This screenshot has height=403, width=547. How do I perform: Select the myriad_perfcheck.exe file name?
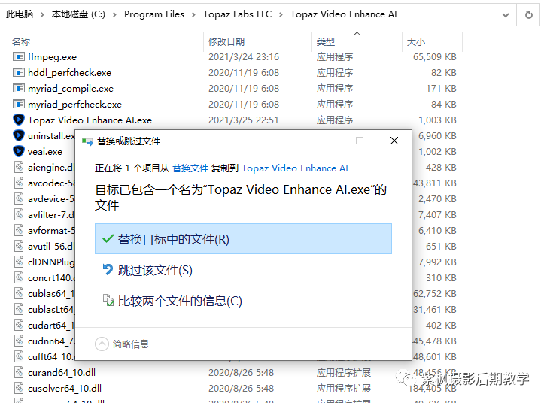[x=74, y=105]
